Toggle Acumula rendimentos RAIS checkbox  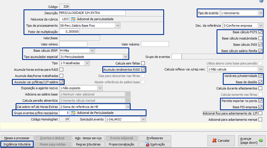coord(143,70)
